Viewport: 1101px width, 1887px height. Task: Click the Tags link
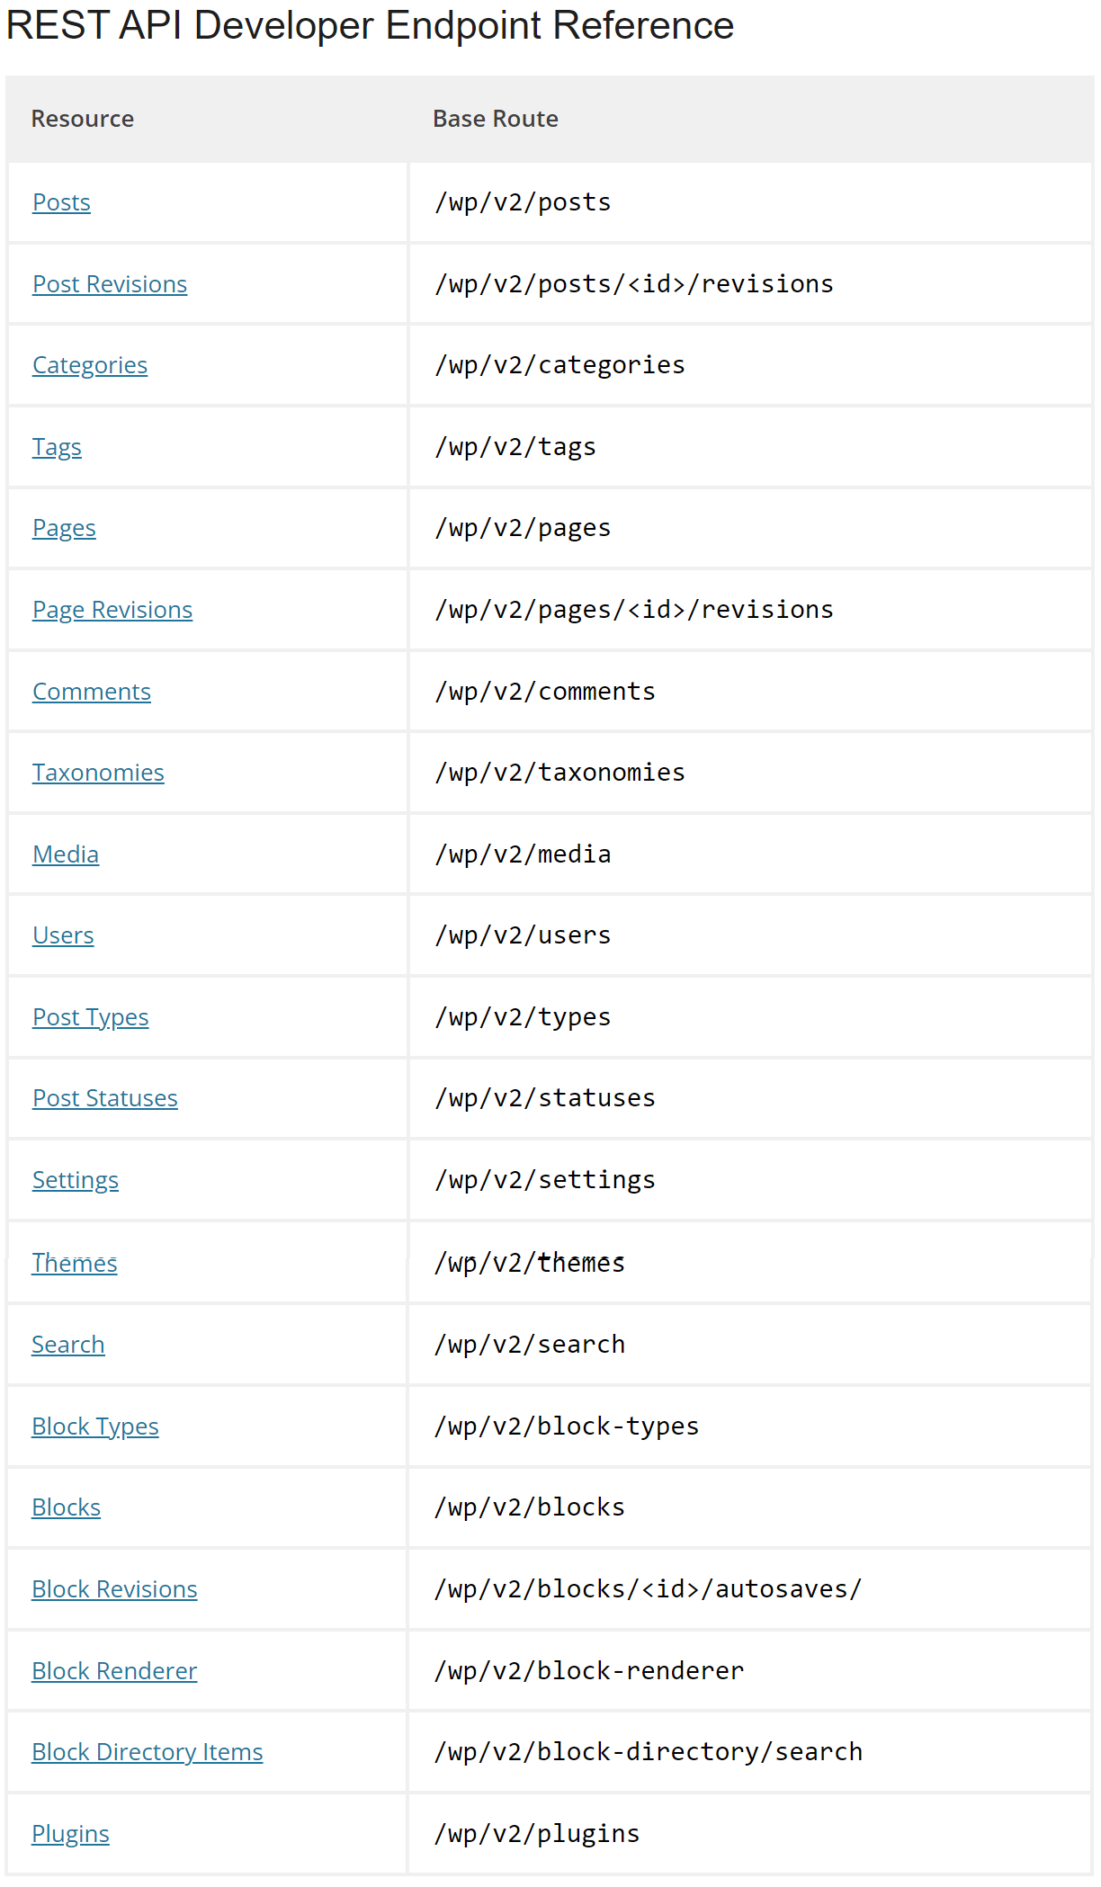click(57, 447)
